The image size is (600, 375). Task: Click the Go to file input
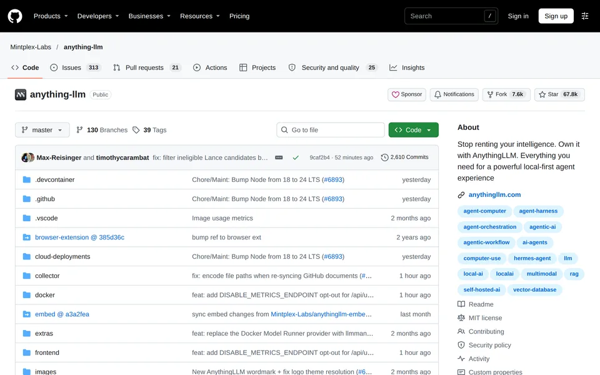pyautogui.click(x=331, y=130)
